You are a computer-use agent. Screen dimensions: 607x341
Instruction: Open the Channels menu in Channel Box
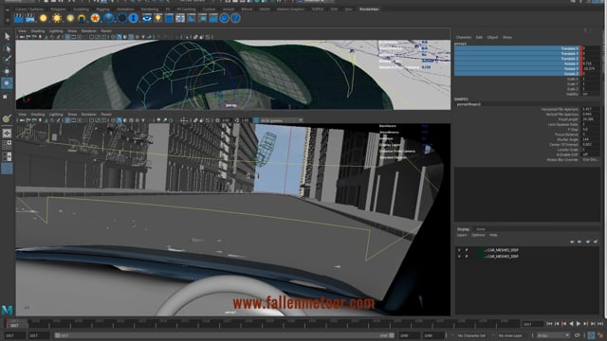464,38
